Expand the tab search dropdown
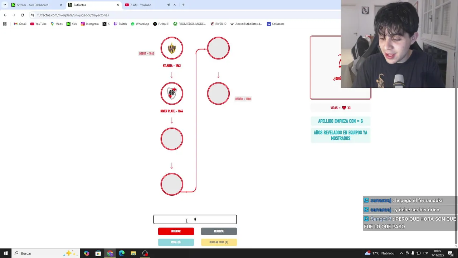 click(4, 5)
